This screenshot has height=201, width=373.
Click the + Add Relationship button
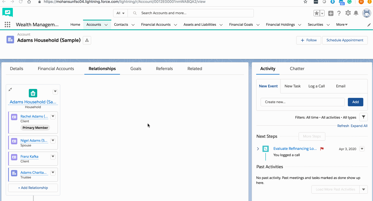[x=33, y=188]
